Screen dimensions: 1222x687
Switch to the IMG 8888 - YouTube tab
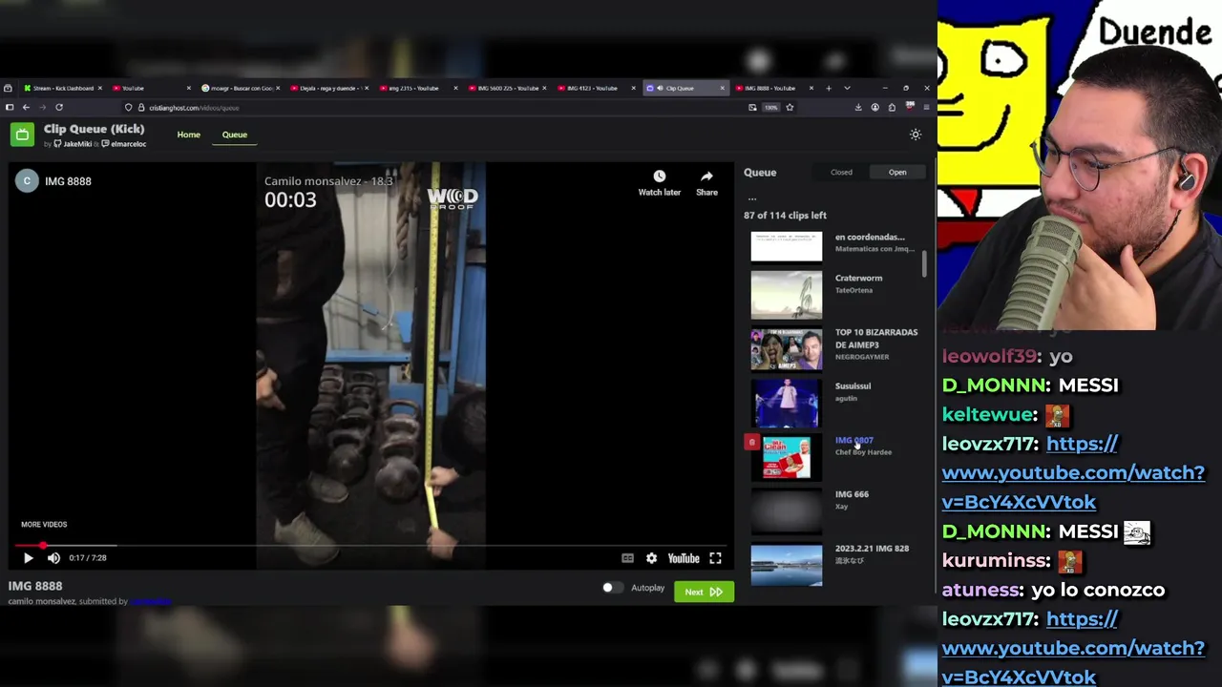point(773,88)
